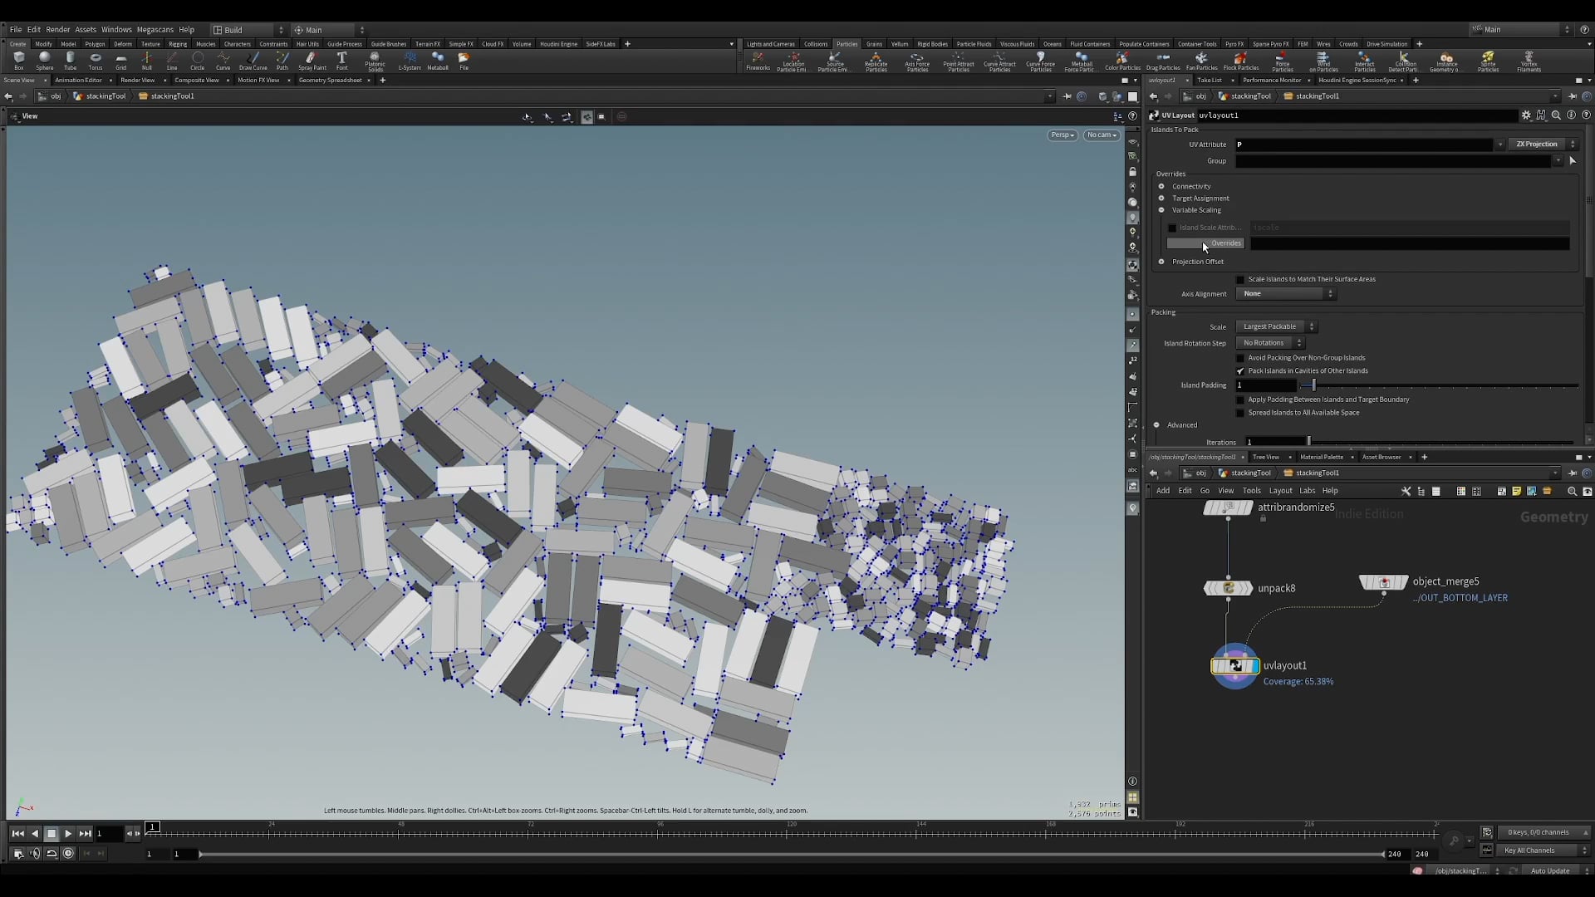The width and height of the screenshot is (1595, 897).
Task: Select the Platonic Solids shelf tool
Action: click(375, 59)
